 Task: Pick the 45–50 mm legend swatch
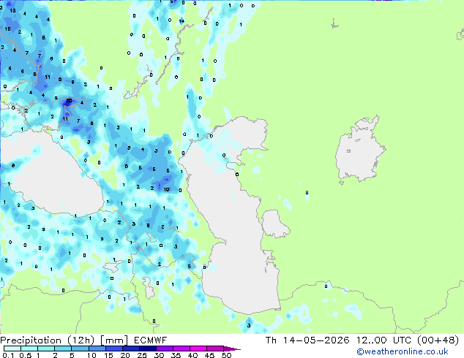(215, 349)
